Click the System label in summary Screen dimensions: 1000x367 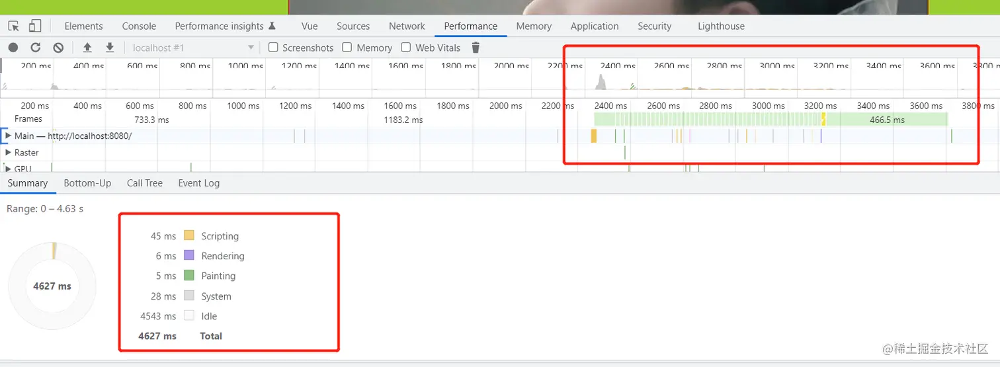pos(216,296)
